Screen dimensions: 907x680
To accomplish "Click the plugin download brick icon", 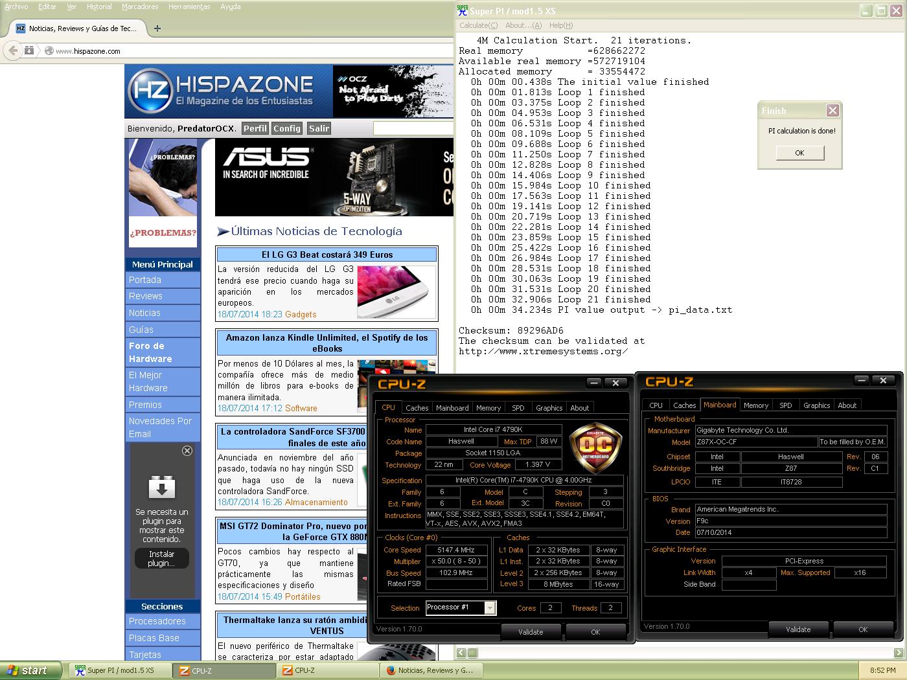I will [162, 487].
